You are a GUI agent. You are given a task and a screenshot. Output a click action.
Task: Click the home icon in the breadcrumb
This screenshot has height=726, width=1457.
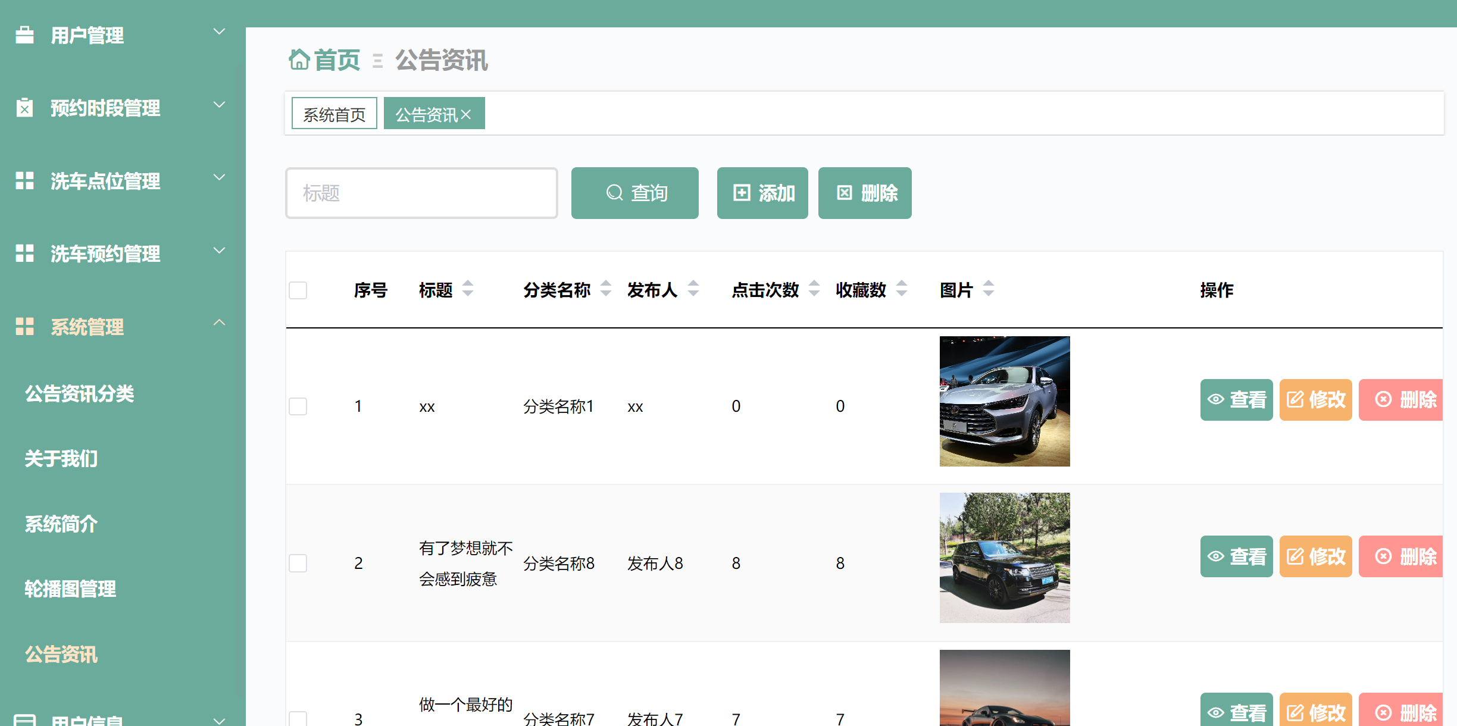(299, 60)
